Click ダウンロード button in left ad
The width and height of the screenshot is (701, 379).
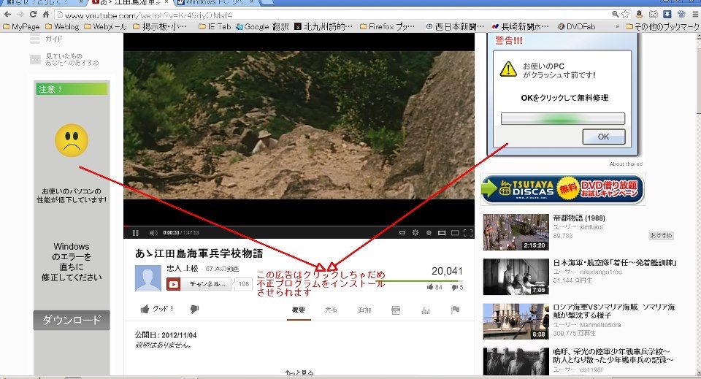(x=72, y=320)
